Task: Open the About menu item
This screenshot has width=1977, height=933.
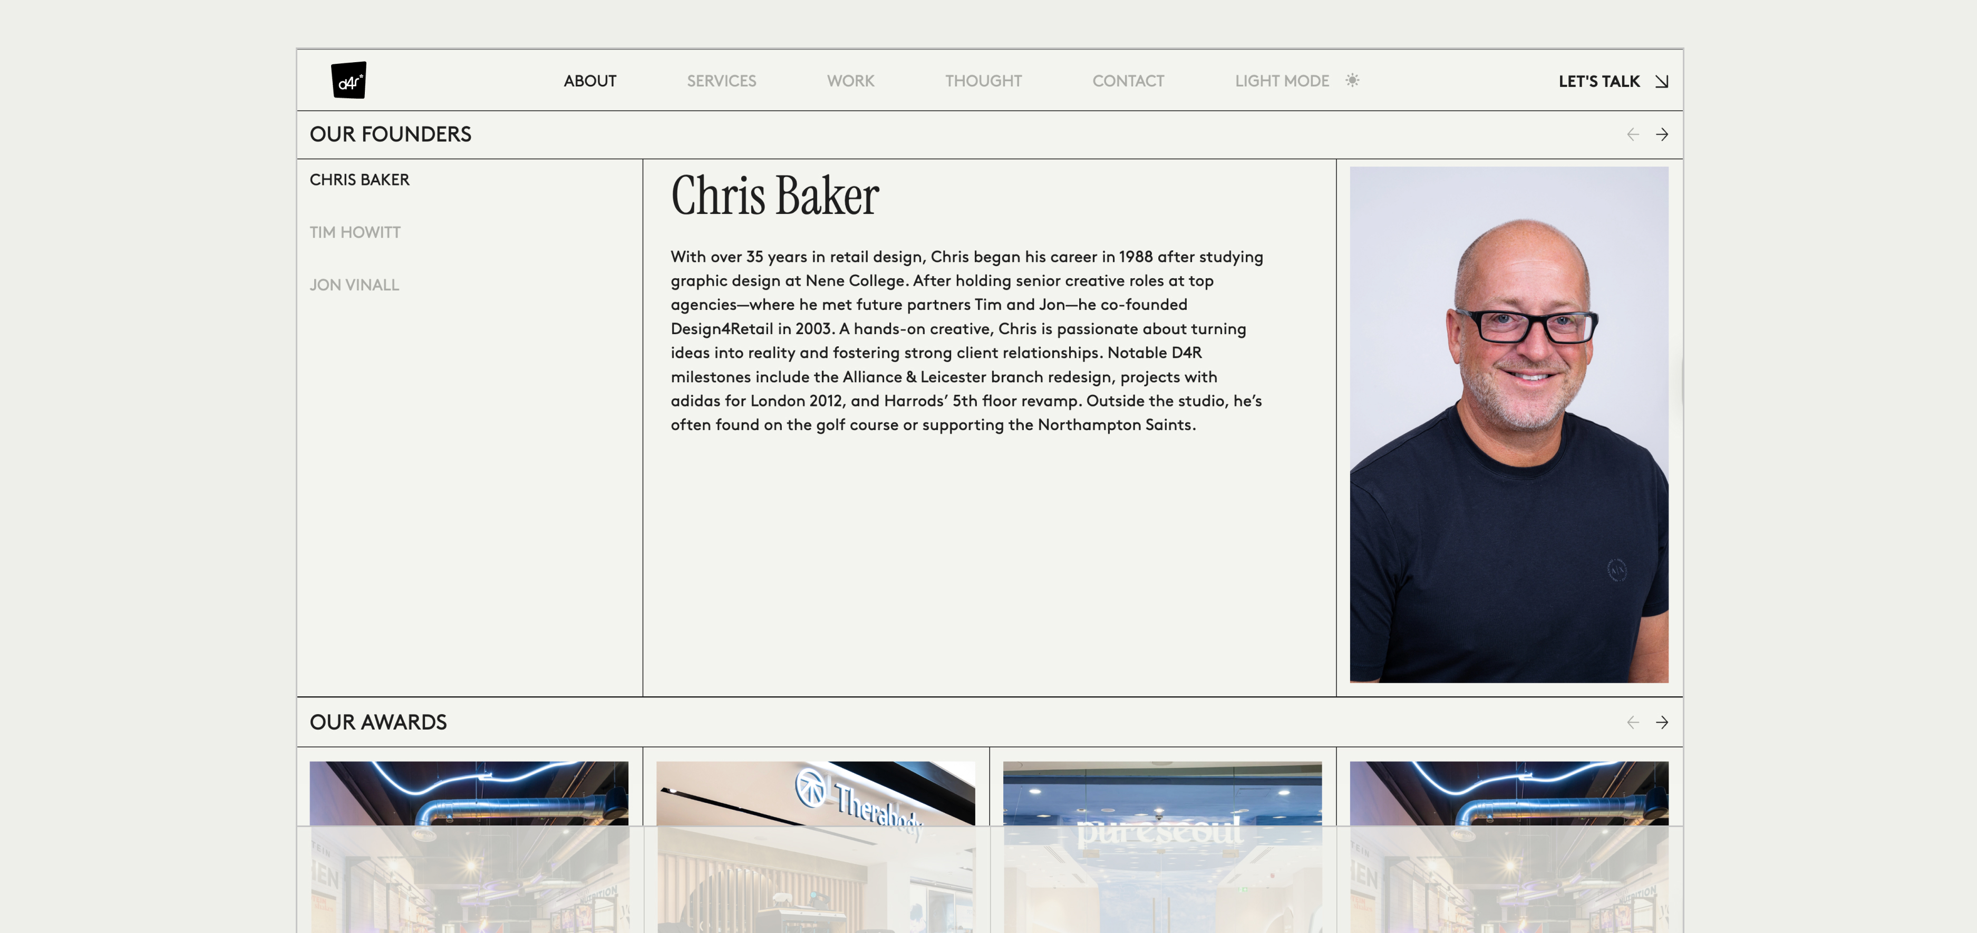Action: (x=589, y=81)
